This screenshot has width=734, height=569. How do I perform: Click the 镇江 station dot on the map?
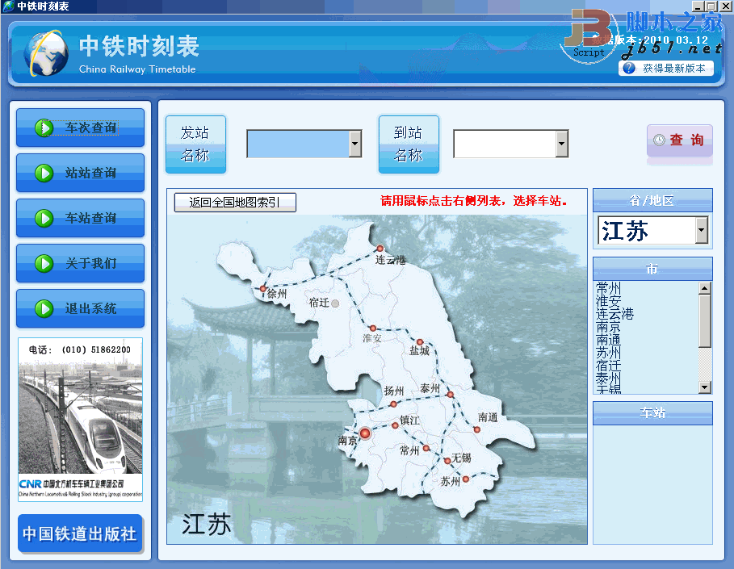(395, 425)
